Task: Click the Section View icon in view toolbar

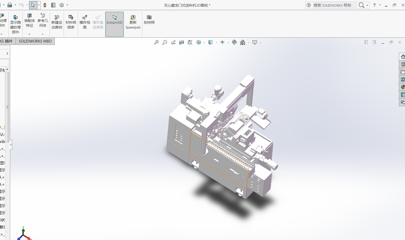Action: (182, 42)
